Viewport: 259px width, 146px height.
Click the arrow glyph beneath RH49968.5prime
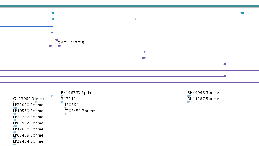[189, 96]
